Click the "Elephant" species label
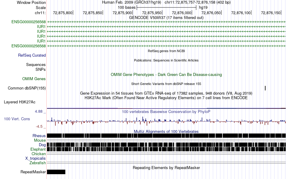Viewport: 286px width, 179px height. pos(38,149)
